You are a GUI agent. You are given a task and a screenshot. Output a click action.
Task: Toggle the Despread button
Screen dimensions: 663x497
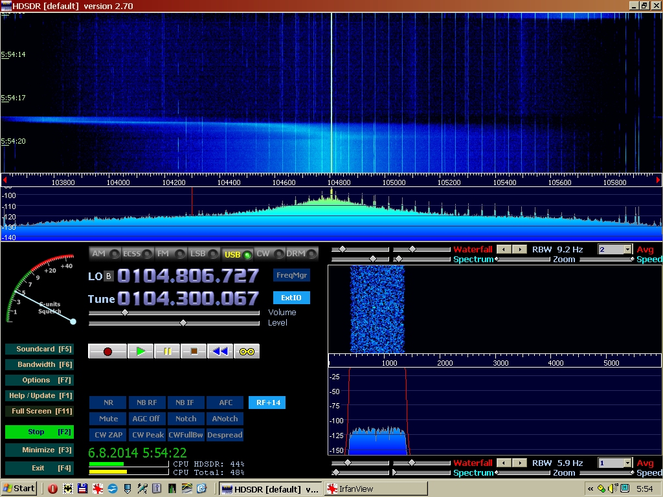(x=225, y=435)
